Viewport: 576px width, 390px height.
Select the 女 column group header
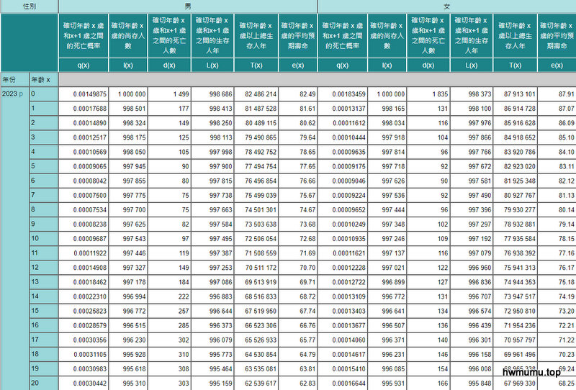(x=446, y=6)
